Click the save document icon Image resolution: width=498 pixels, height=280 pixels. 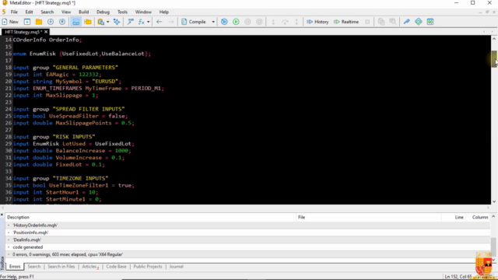(51, 22)
